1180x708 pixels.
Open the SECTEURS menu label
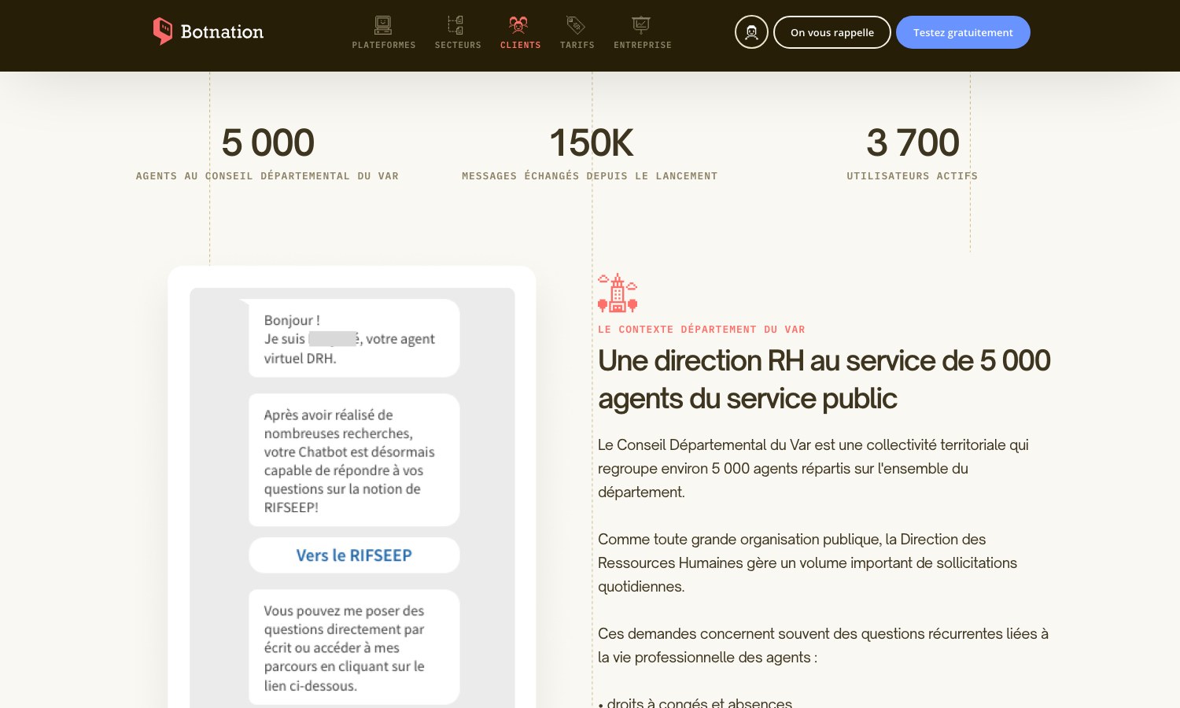[458, 46]
